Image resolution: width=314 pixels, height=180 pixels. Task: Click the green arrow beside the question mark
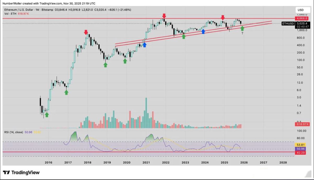tap(242, 28)
